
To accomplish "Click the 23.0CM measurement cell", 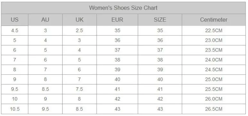I will click(214, 40).
